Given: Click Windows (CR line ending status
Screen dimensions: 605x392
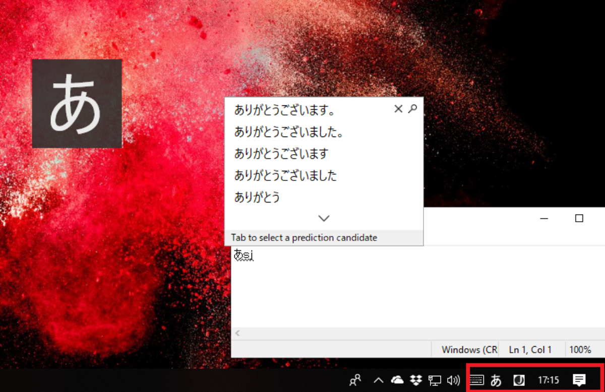Looking at the screenshot, I should tap(469, 349).
